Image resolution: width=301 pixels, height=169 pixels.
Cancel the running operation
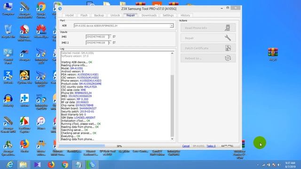pyautogui.click(x=186, y=146)
